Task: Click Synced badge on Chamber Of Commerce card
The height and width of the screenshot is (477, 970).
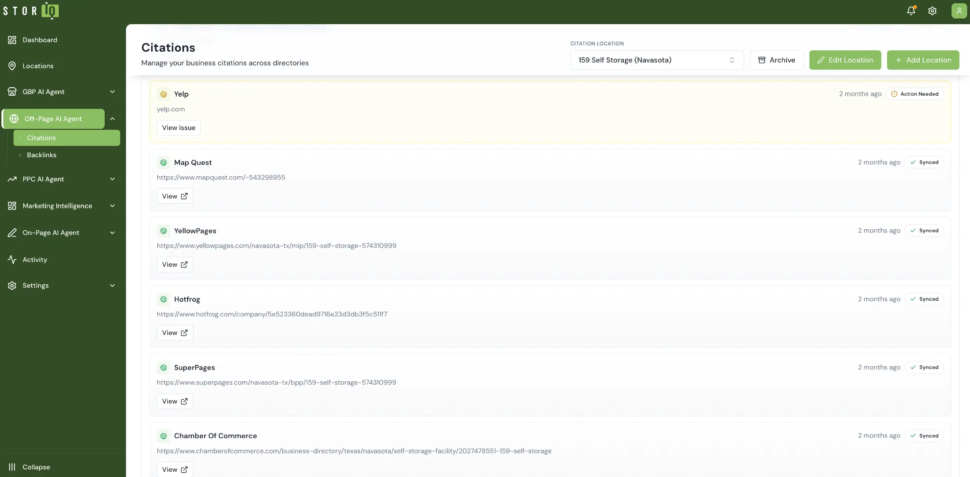Action: point(924,436)
